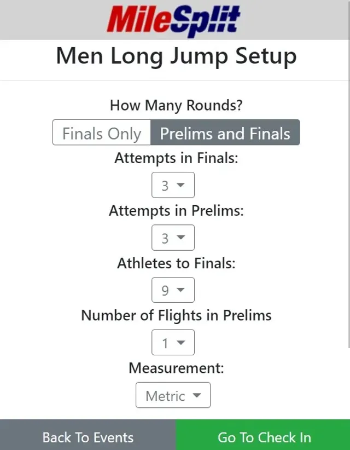This screenshot has width=350, height=450.
Task: Click the Athletes to Finals: label
Action: (176, 263)
